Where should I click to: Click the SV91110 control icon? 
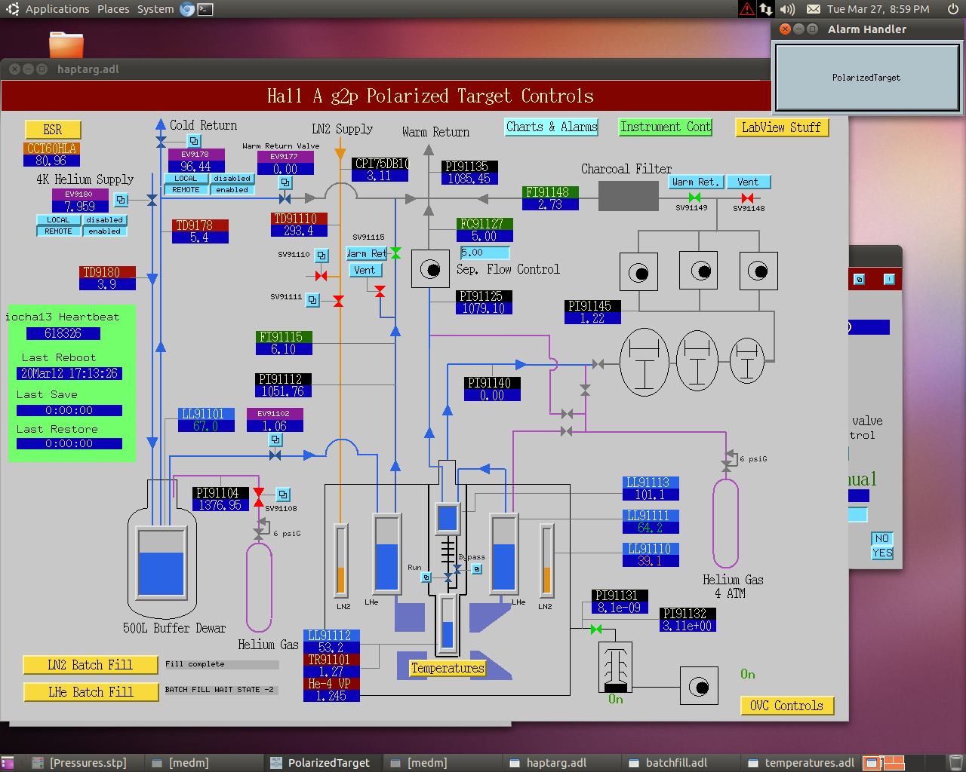point(321,256)
